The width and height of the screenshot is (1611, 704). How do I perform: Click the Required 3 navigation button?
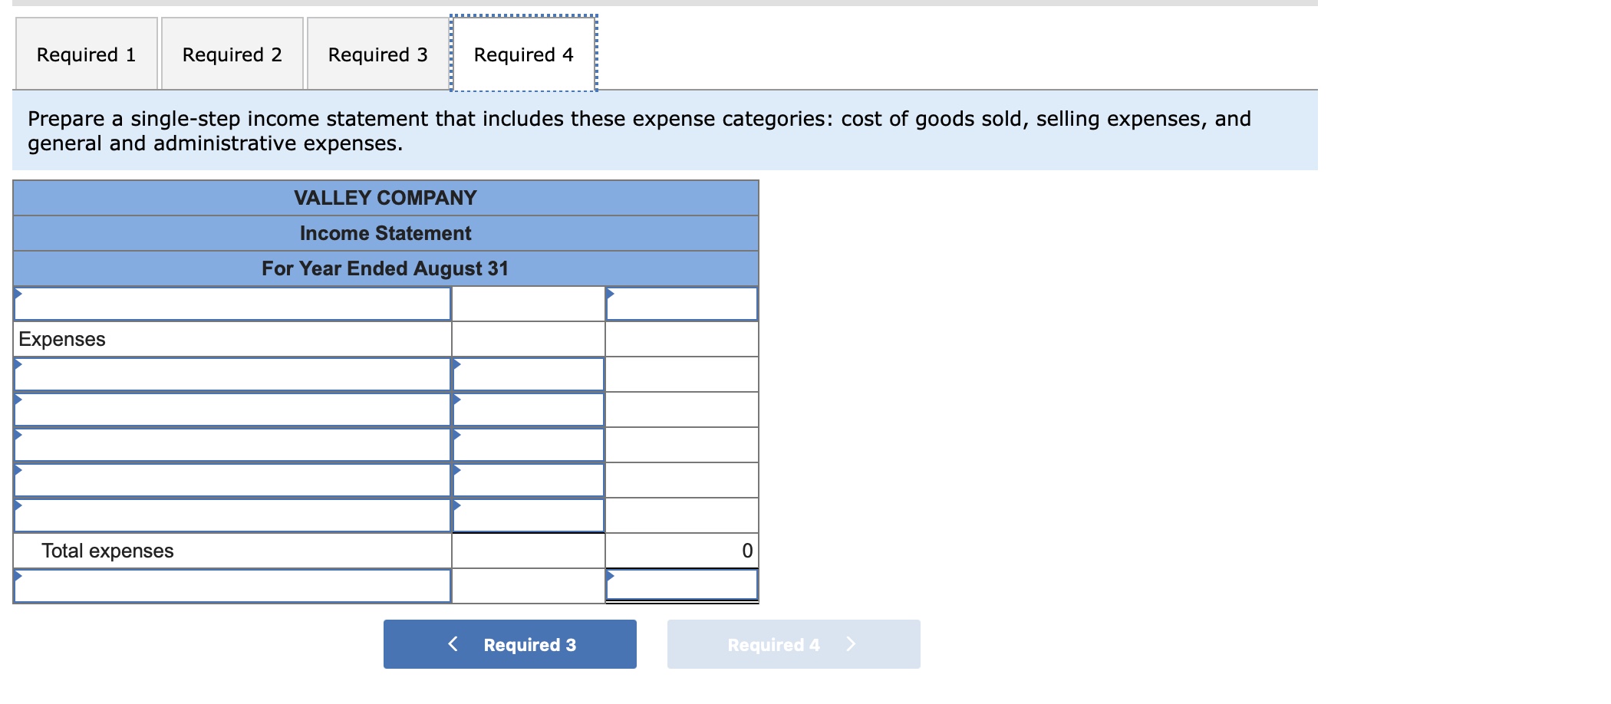(509, 644)
